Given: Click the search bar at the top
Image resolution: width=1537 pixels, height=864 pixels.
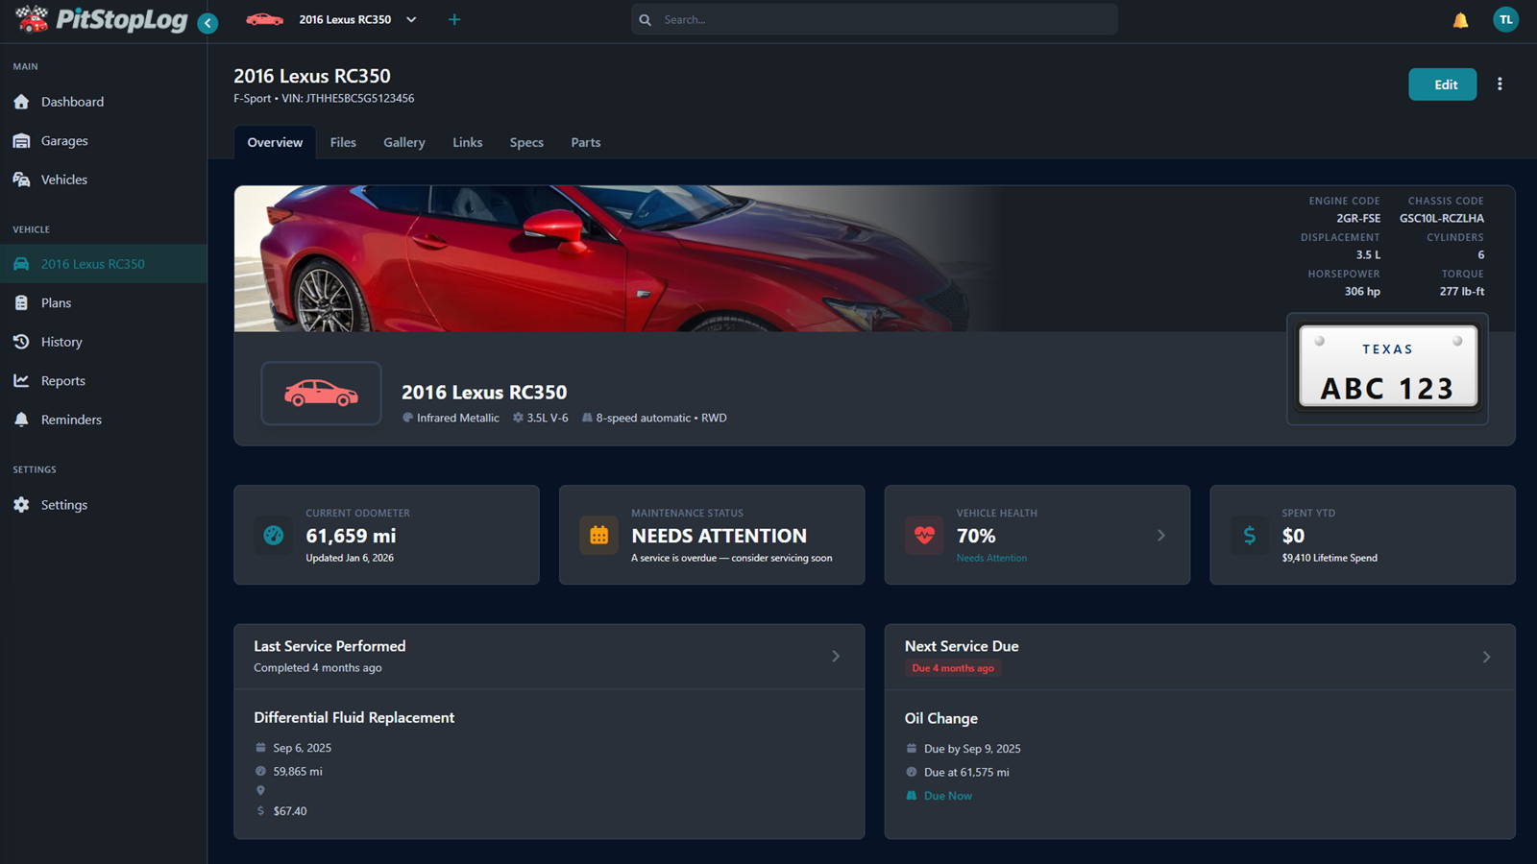Looking at the screenshot, I should pos(873,19).
